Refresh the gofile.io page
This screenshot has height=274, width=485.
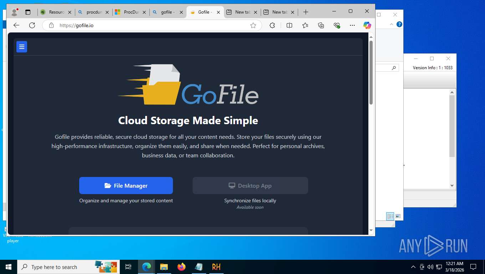[x=32, y=25]
